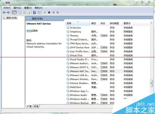Click the services icon in the title bar
Image resolution: width=155 pixels, height=114 pixels.
point(3,3)
